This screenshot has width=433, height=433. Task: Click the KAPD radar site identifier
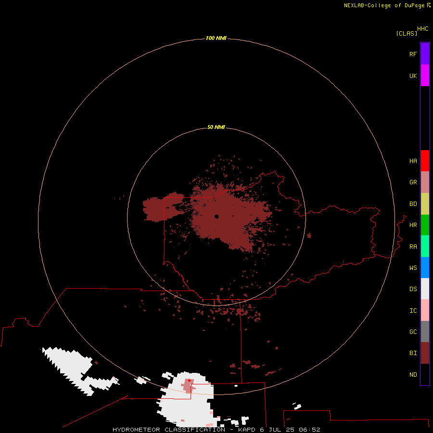click(247, 430)
